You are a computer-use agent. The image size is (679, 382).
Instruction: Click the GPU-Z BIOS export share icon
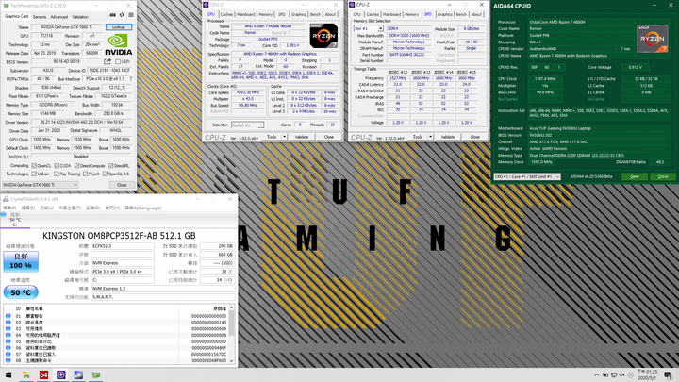108,61
